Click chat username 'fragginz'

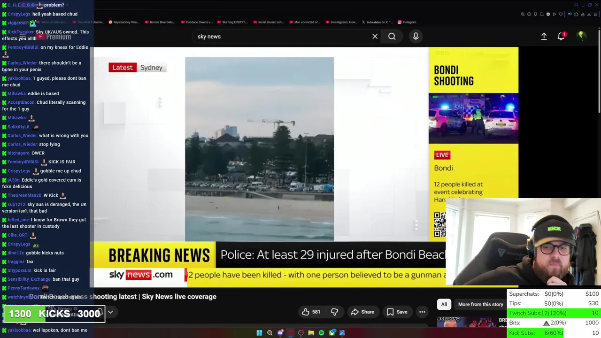(x=16, y=261)
